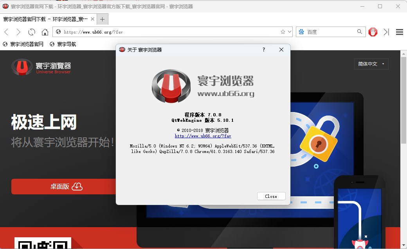Viewport: 407px width, 249px height.
Task: Click the Close button in About dialog
Action: (271, 196)
